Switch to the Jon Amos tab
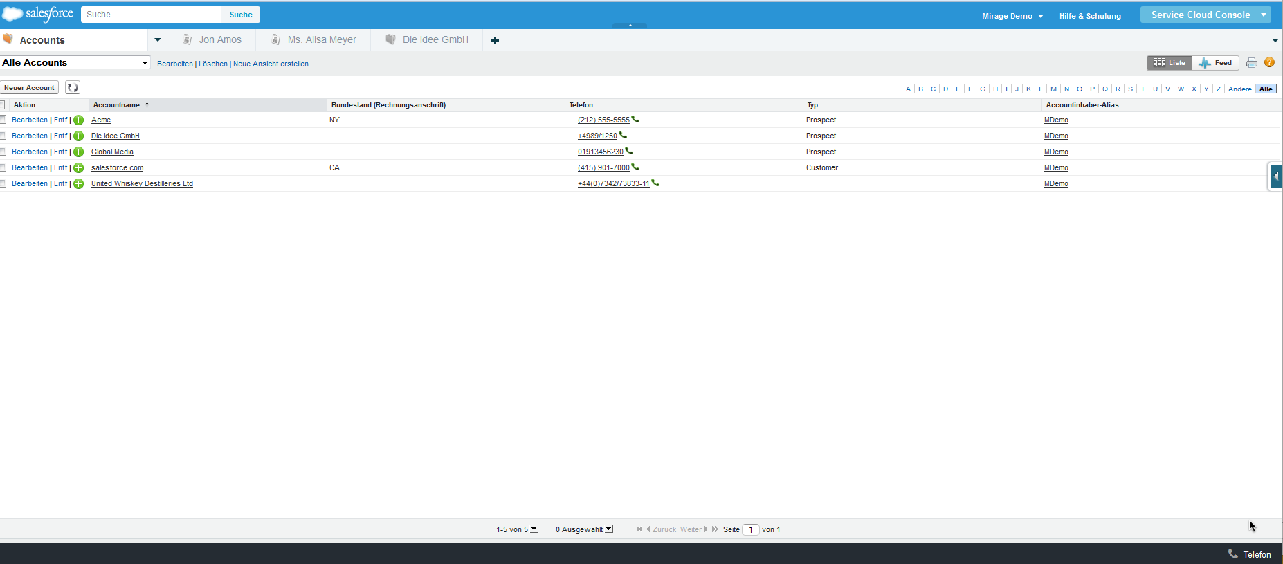 [212, 40]
